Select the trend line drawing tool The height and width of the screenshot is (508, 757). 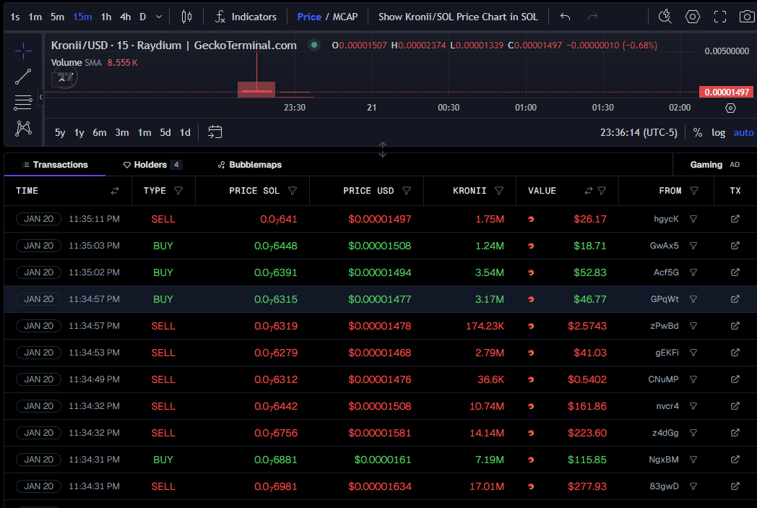click(x=23, y=77)
